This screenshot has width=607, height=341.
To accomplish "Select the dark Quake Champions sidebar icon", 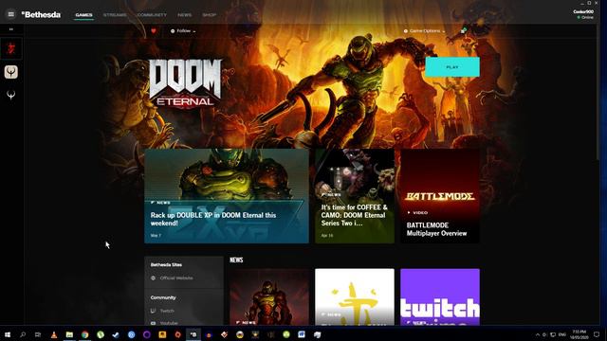I will click(x=10, y=95).
